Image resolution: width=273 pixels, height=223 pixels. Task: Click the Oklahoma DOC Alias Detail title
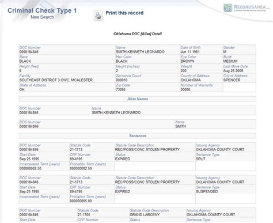(x=138, y=34)
